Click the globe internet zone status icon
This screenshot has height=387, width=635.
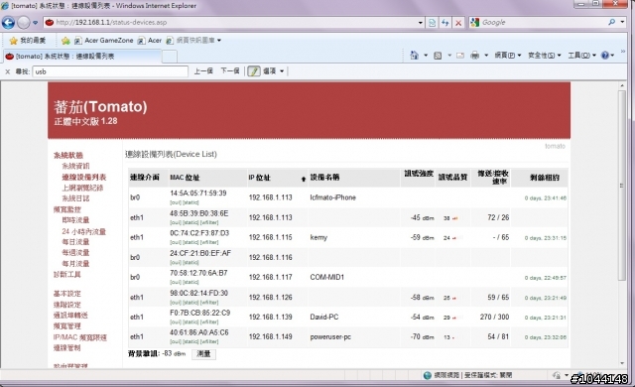(x=427, y=375)
